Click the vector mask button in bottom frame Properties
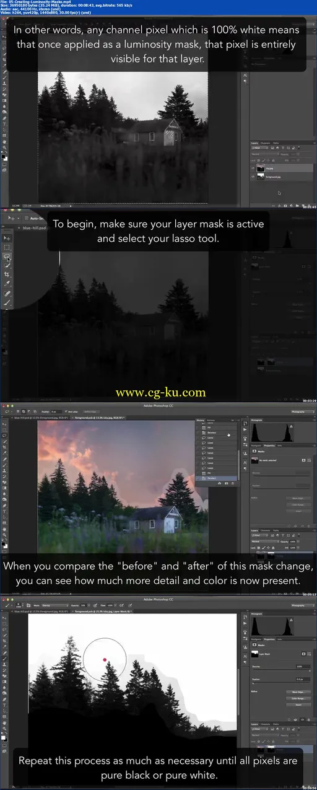317x790 pixels. tap(309, 654)
